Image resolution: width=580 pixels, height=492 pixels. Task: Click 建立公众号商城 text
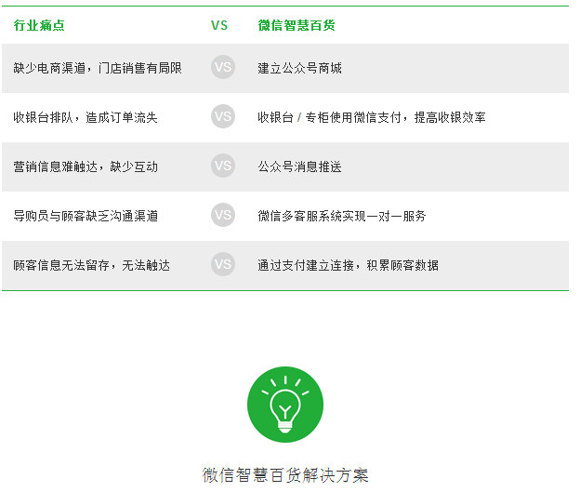pyautogui.click(x=299, y=68)
